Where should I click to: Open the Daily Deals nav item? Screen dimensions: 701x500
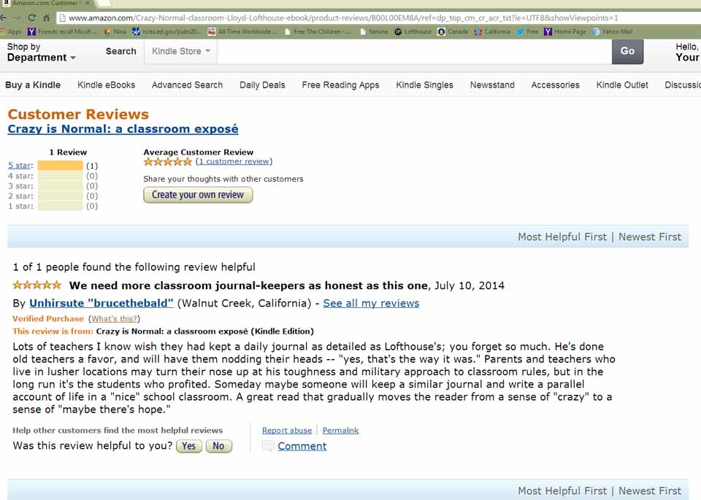(262, 85)
